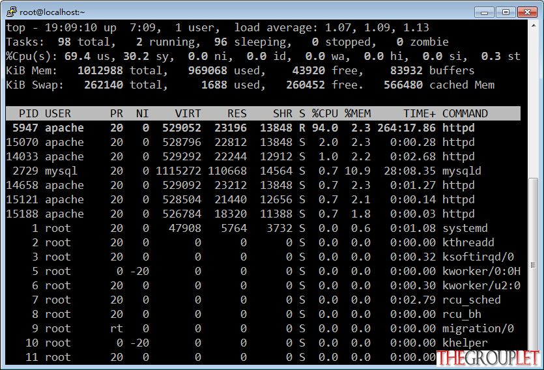
Task: Click the SHR column header
Action: pyautogui.click(x=282, y=113)
